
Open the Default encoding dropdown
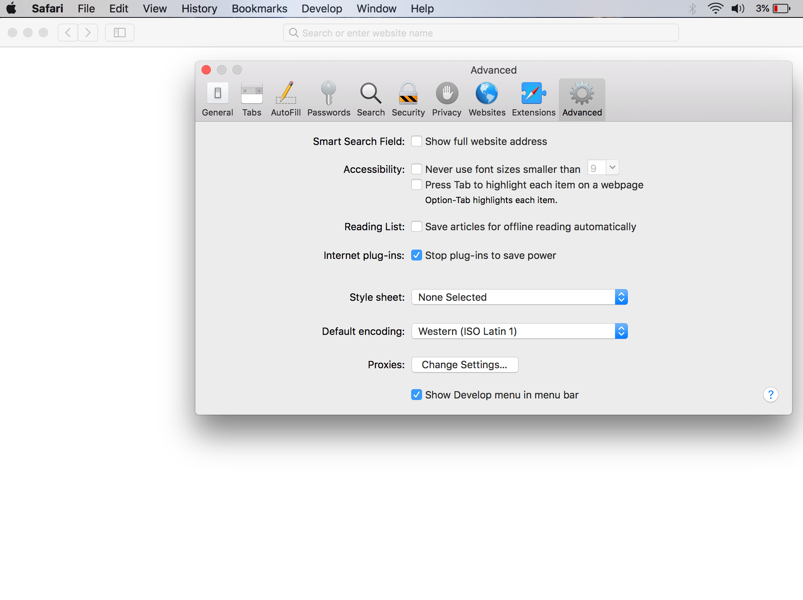tap(621, 331)
